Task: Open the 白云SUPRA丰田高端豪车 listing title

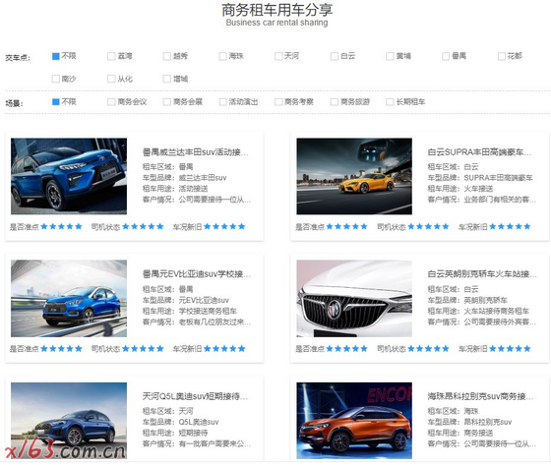Action: tap(480, 152)
